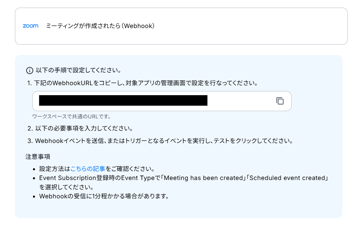363x234 pixels.
Task: Click step 2 必要事項を入力 instruction
Action: (x=80, y=128)
